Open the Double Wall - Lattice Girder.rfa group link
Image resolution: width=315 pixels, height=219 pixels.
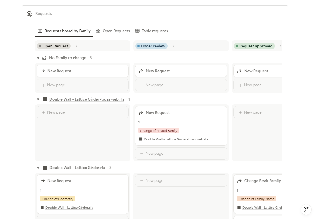point(77,168)
